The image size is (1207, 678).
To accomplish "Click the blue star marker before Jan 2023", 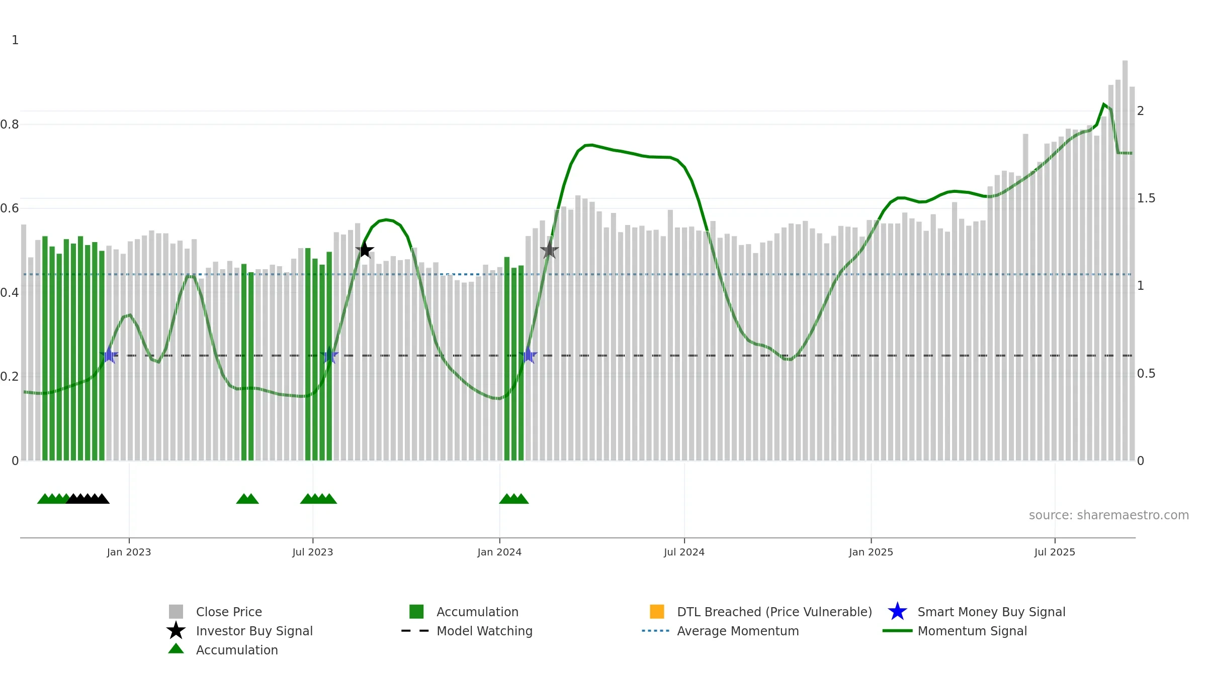I will click(x=109, y=355).
